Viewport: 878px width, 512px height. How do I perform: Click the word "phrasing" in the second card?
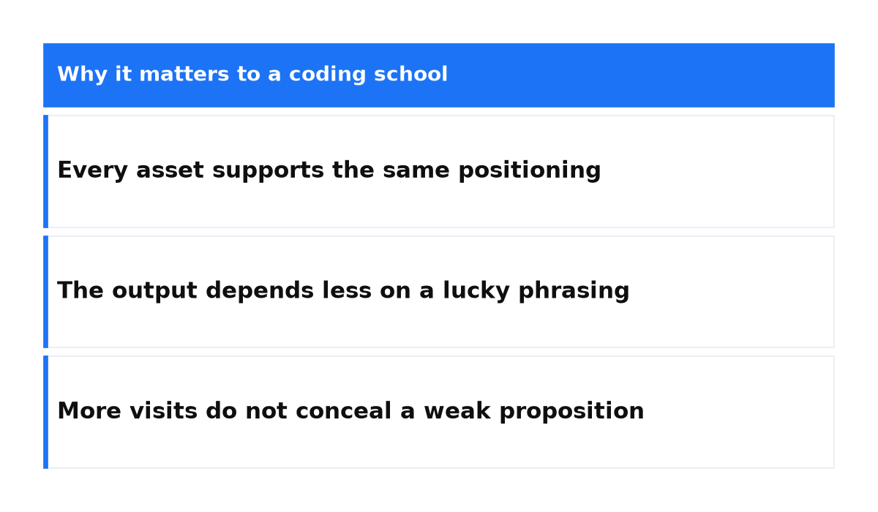[x=574, y=291]
